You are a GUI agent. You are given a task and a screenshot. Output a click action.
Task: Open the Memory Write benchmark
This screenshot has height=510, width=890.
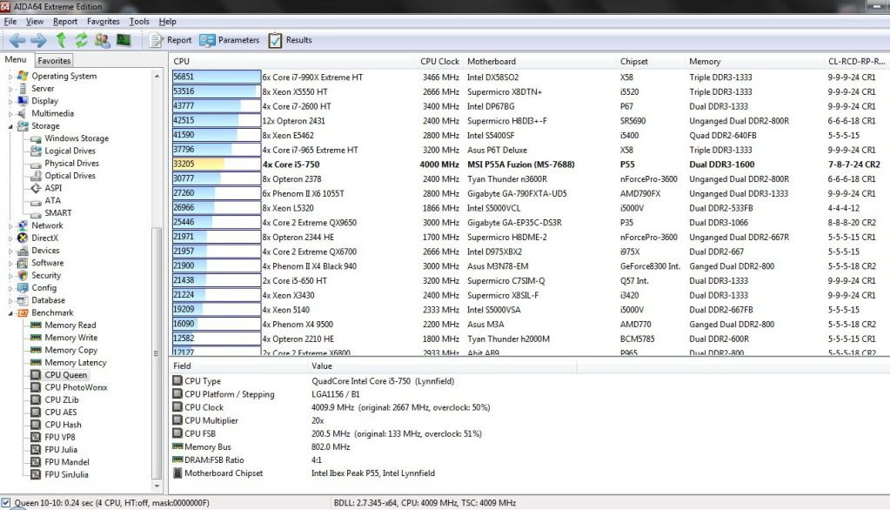click(x=71, y=338)
